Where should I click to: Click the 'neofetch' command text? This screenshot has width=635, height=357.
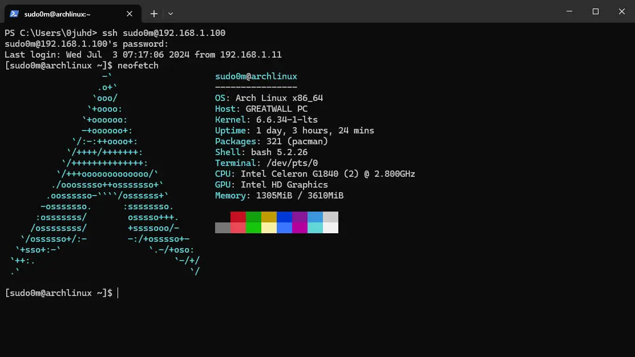(137, 66)
